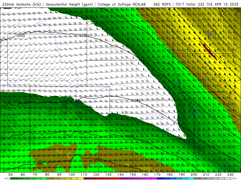
Task: Click the 90 knot legend label
Action: [x=59, y=175]
